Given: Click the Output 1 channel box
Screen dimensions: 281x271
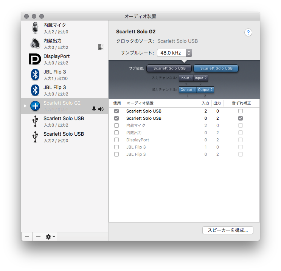Looking at the screenshot, I should pos(188,90).
